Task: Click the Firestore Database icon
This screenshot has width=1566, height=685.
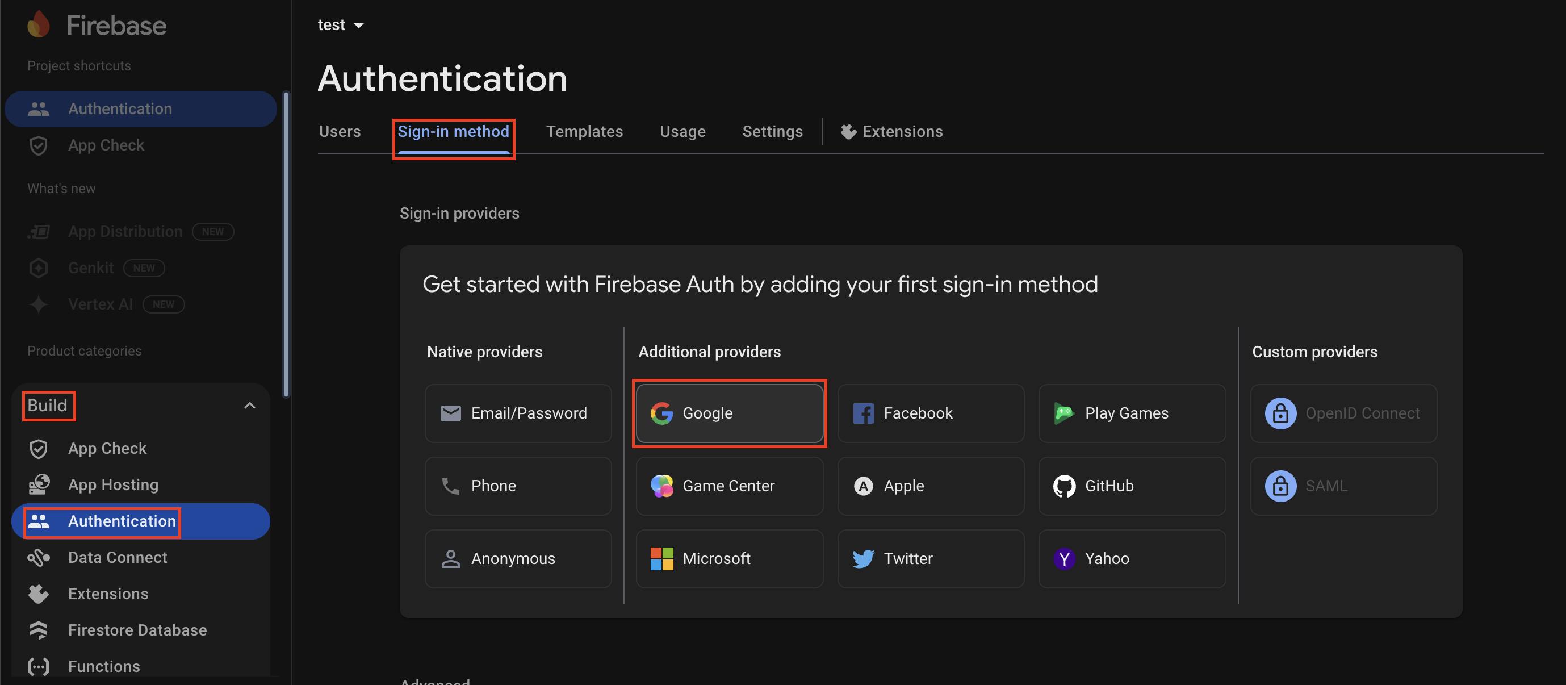Action: point(38,630)
